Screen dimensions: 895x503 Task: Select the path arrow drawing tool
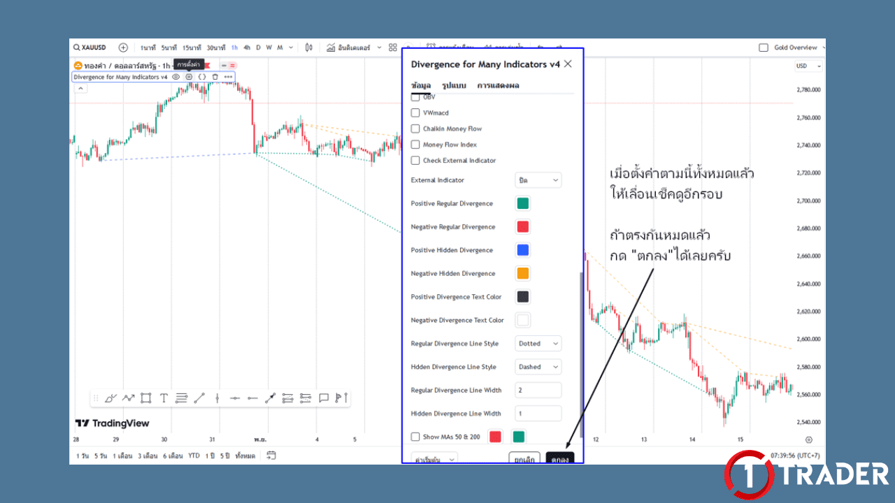click(128, 398)
